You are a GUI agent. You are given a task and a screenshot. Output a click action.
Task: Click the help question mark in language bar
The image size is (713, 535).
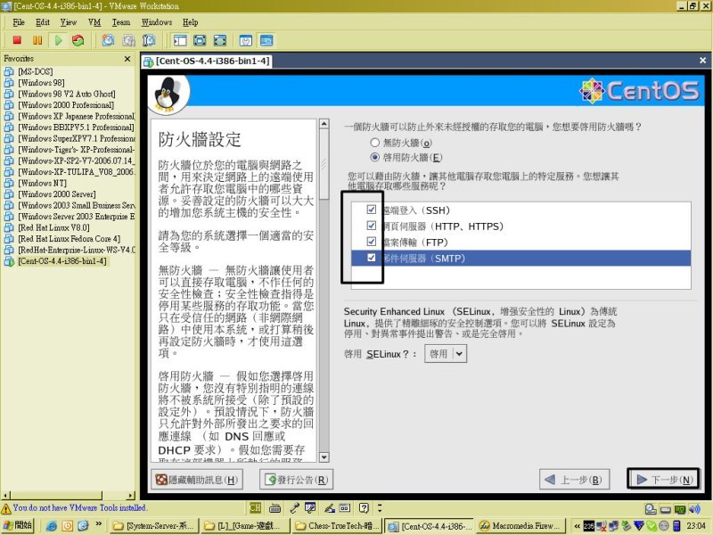[x=364, y=507]
